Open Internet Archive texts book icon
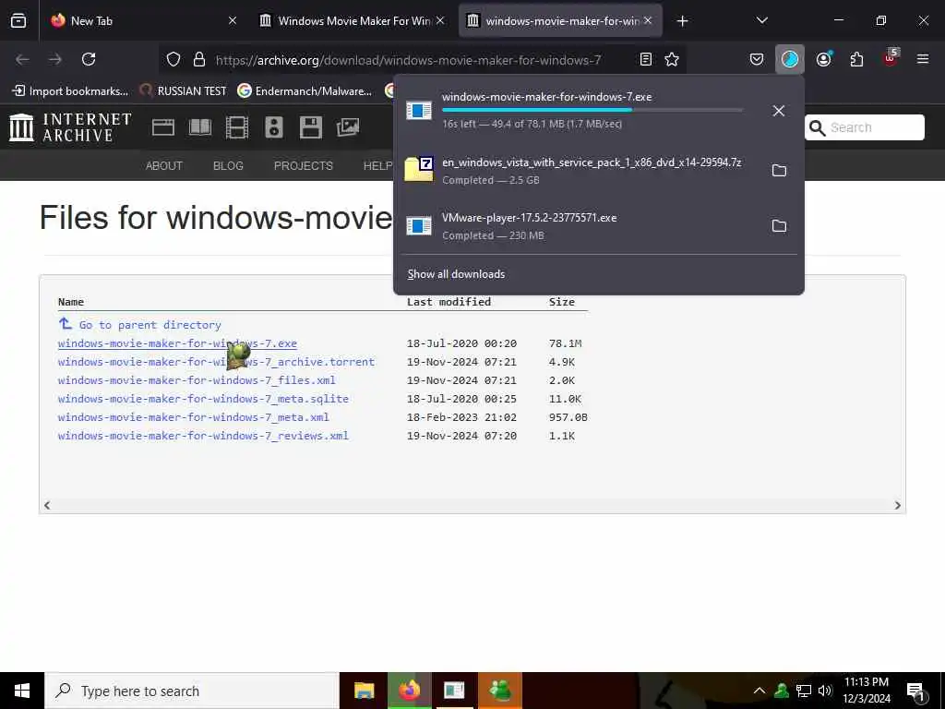This screenshot has width=945, height=709. click(200, 127)
